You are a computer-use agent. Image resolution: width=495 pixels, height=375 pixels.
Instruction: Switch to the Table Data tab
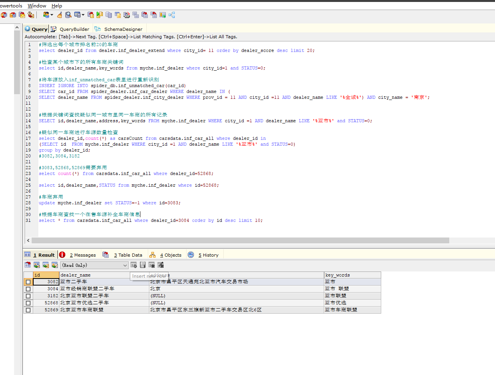pyautogui.click(x=127, y=255)
